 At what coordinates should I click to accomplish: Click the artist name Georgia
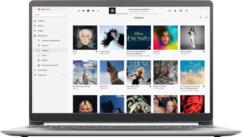click(156, 54)
